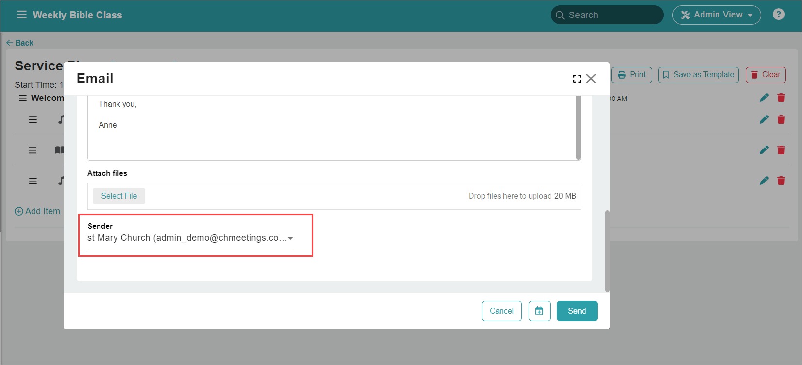Delete the Welcome section with its trash icon
This screenshot has height=365, width=802.
pyautogui.click(x=781, y=98)
